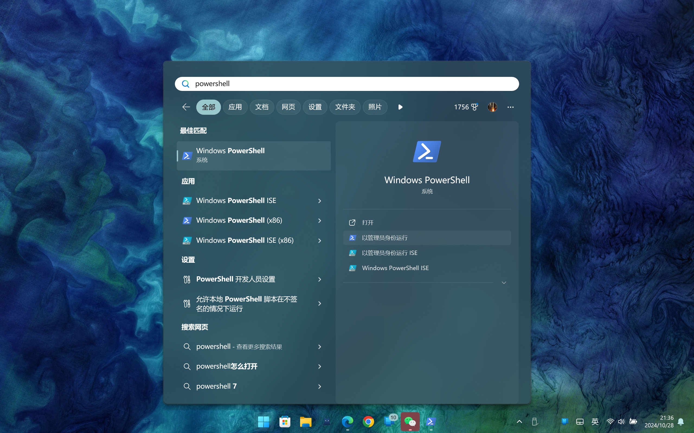Click the touchpad tray icon

580,422
